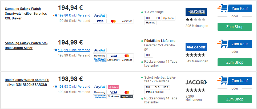Open the 549 Meinungen reviews
This screenshot has width=257, height=109.
tap(197, 61)
